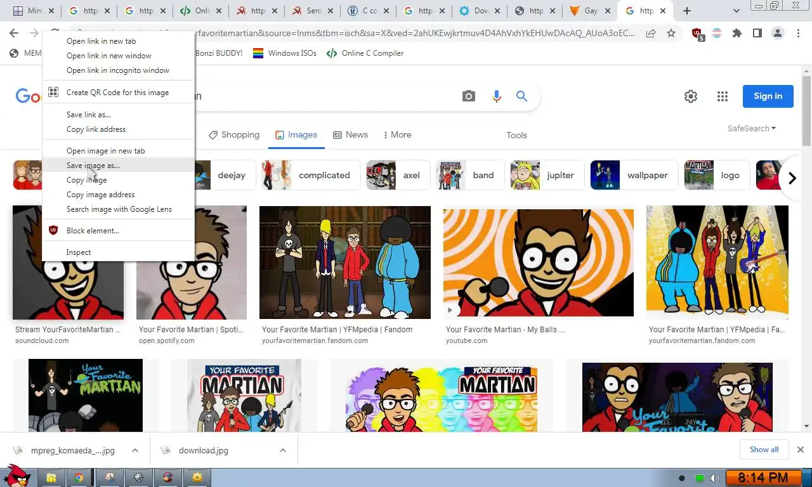Open the YFMpedia Fandom band lineup thumbnail
The image size is (812, 487).
[x=345, y=262]
